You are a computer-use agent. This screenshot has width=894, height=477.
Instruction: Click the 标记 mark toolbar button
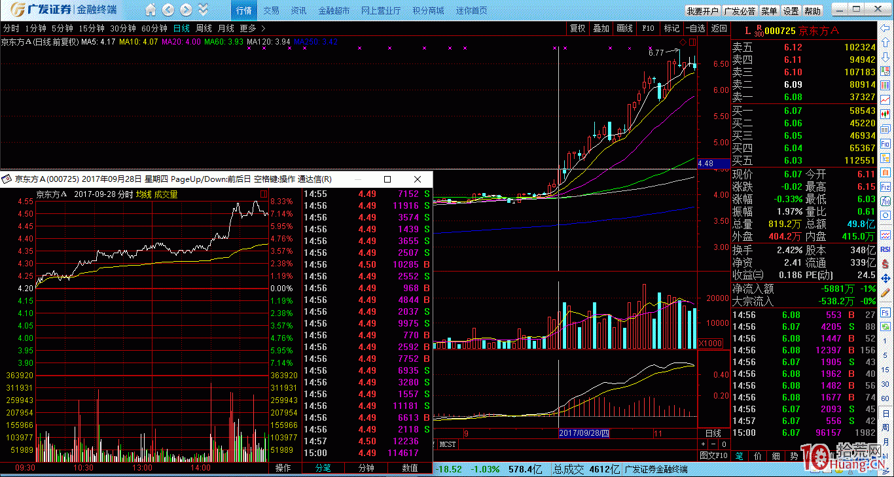(671, 28)
